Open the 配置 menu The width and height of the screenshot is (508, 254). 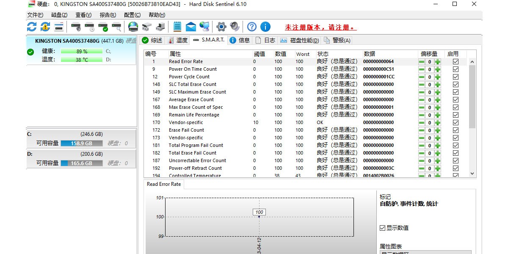132,15
